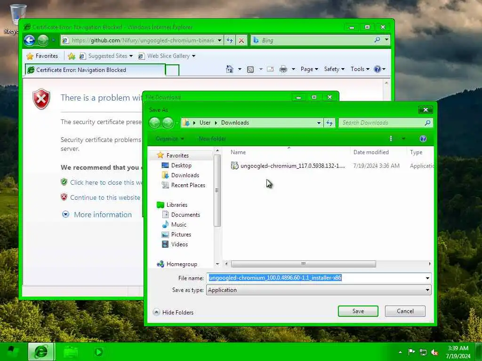The width and height of the screenshot is (482, 361).
Task: Open the Favorites star button
Action: 42,56
